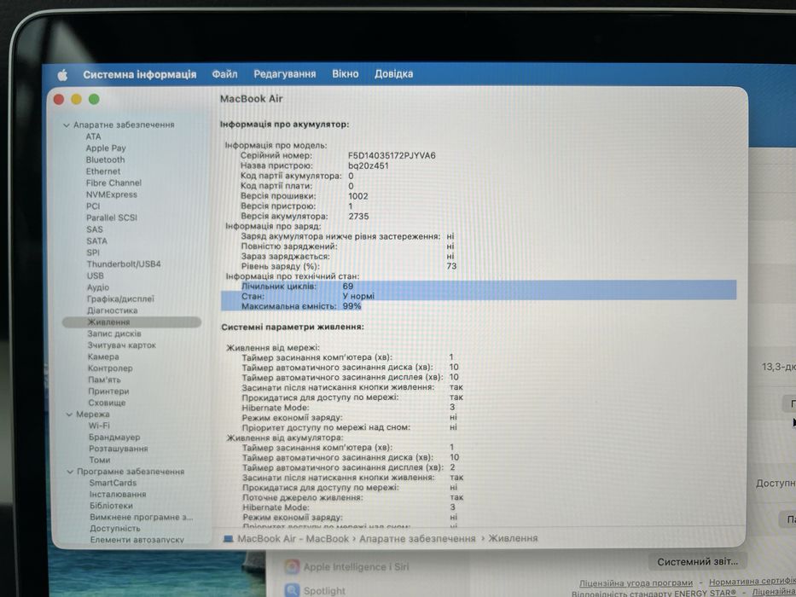Select Apple Pay in the sidebar
Screen dimensions: 796x597
106,148
